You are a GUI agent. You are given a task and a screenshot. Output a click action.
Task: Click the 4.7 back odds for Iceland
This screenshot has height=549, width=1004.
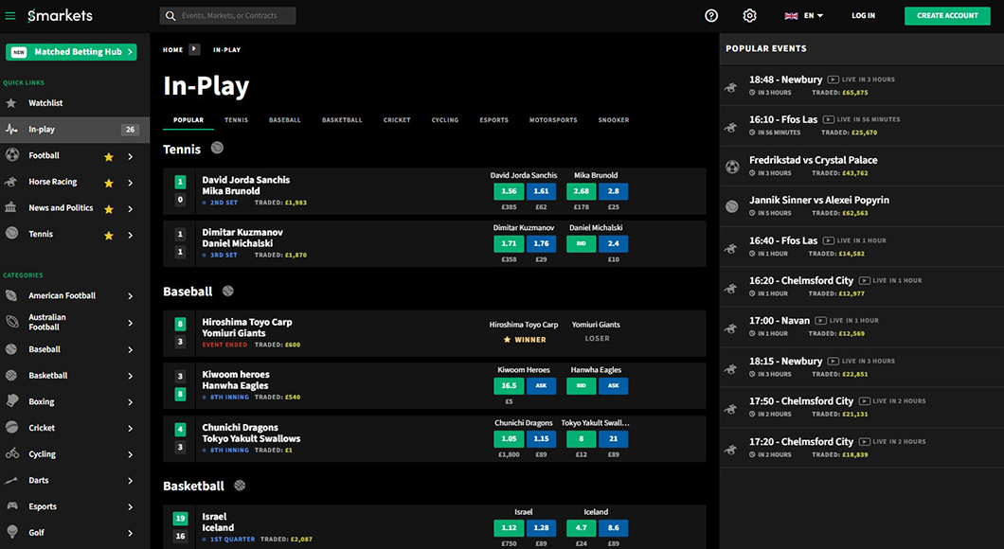pos(582,528)
